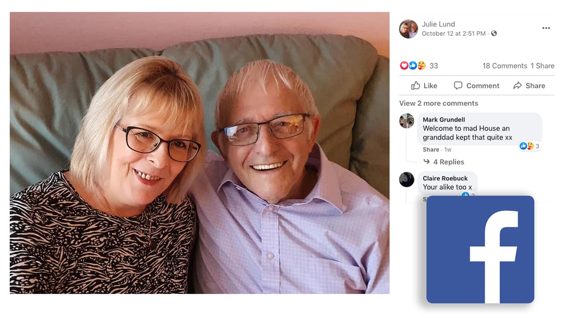Viewport: 563px width, 316px height.
Task: Open the three-dot post options menu
Action: pyautogui.click(x=545, y=27)
